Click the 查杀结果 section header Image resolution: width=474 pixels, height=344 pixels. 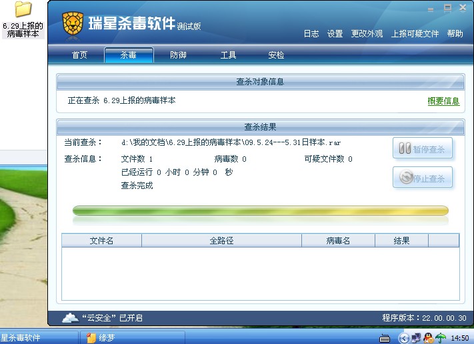pos(260,126)
